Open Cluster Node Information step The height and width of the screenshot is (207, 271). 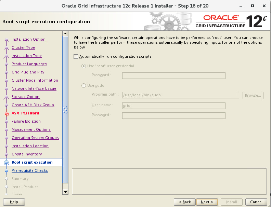click(x=35, y=80)
